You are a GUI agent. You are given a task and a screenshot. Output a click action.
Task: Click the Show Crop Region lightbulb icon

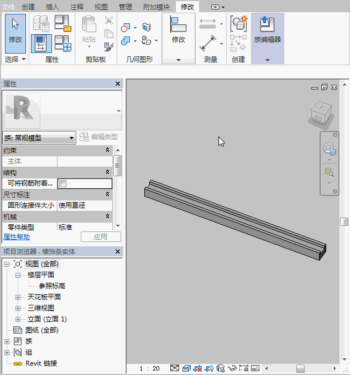(209, 368)
